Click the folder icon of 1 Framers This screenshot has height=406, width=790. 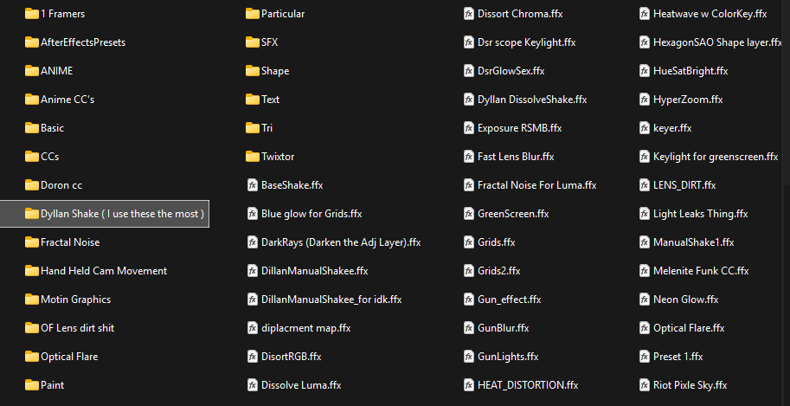(x=32, y=14)
